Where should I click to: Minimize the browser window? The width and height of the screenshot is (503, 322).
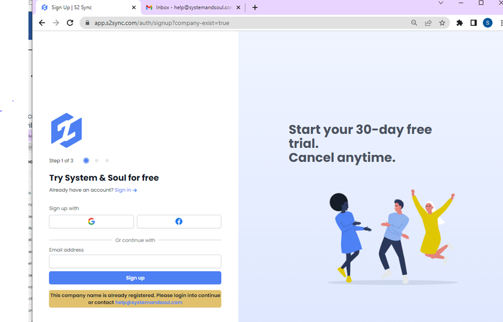click(461, 3)
